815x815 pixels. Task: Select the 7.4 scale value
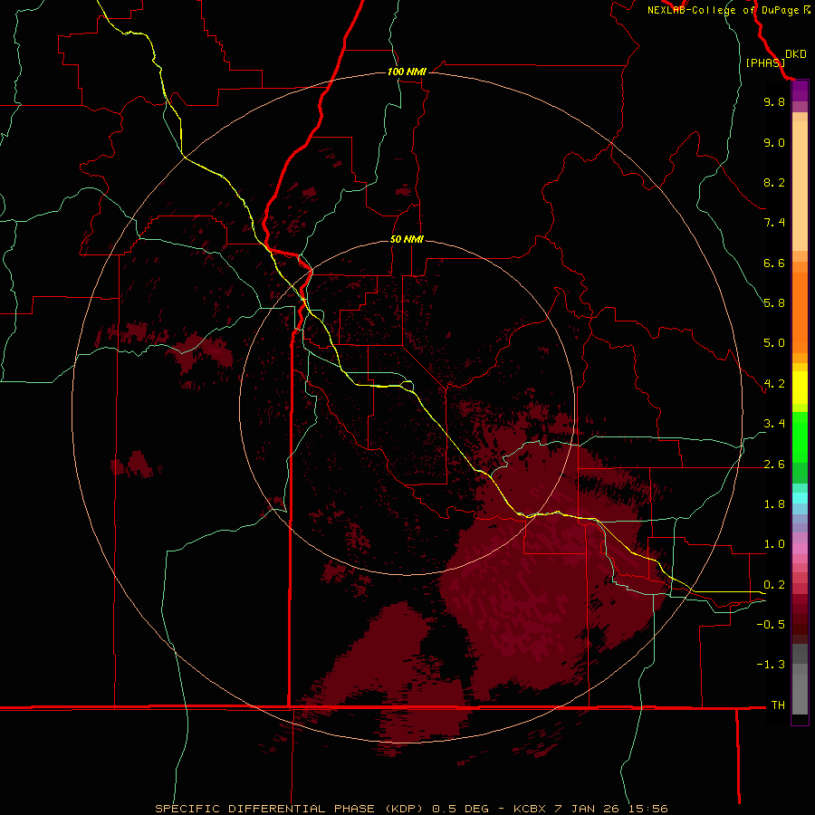pyautogui.click(x=774, y=223)
